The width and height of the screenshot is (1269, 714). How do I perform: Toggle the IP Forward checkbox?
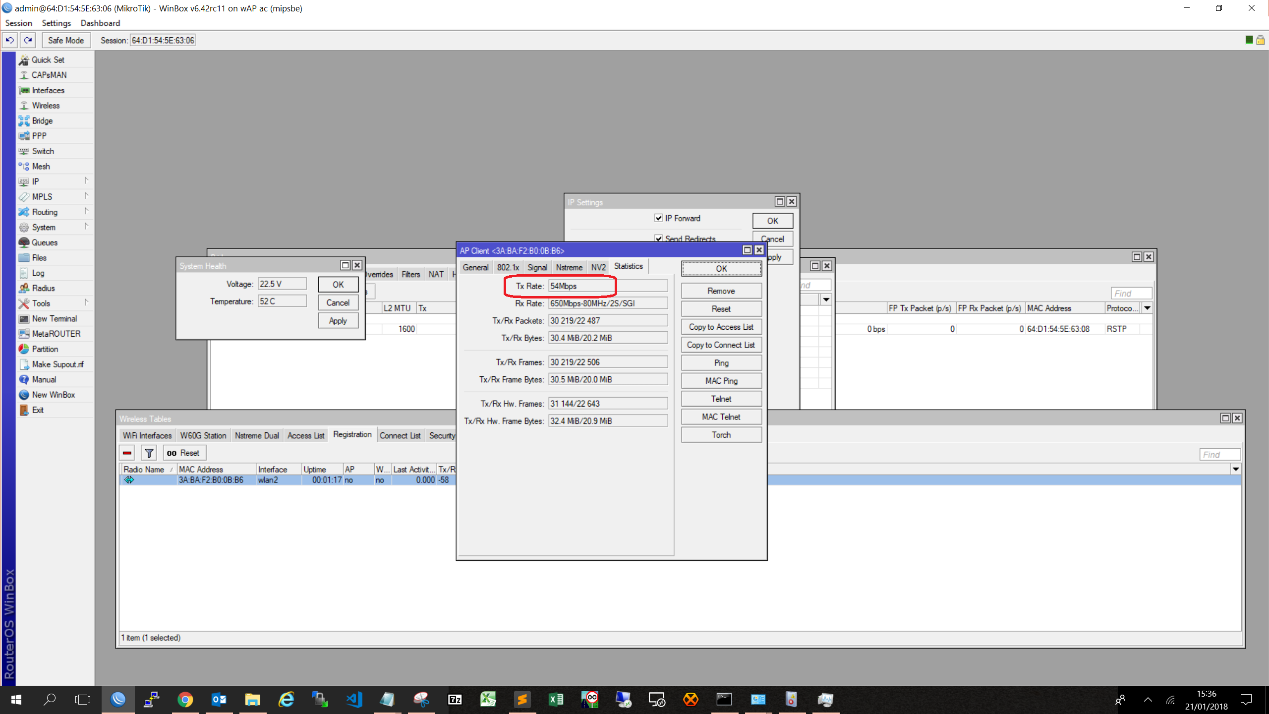click(658, 218)
